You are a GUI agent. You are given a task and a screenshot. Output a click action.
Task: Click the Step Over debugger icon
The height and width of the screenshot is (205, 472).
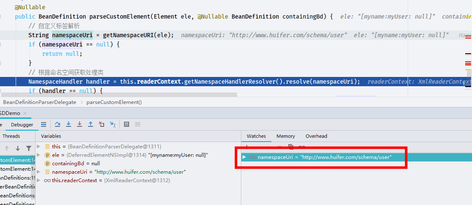click(58, 124)
